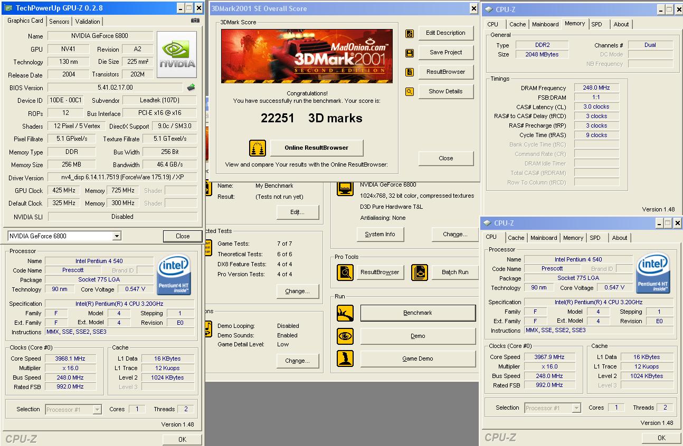Click the Driver Version nv4_disp field
The width and height of the screenshot is (683, 446).
(122, 178)
